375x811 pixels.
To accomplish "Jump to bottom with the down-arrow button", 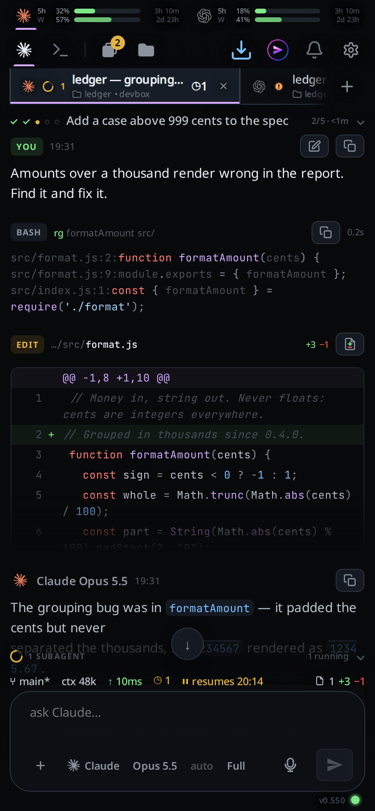I will [187, 644].
